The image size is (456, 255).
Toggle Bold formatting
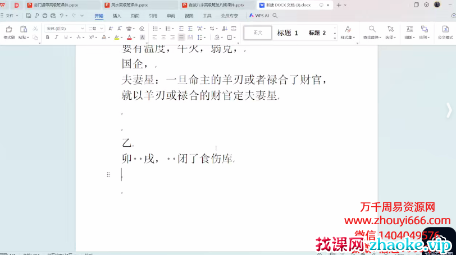coord(48,38)
